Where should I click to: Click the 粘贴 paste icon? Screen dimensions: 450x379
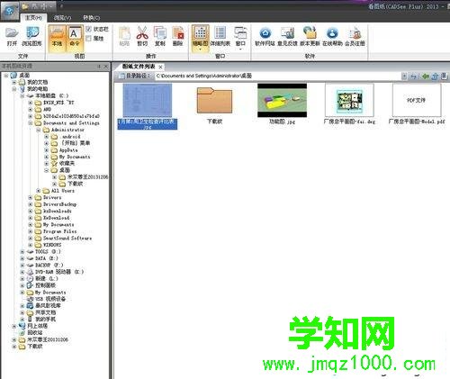124,36
